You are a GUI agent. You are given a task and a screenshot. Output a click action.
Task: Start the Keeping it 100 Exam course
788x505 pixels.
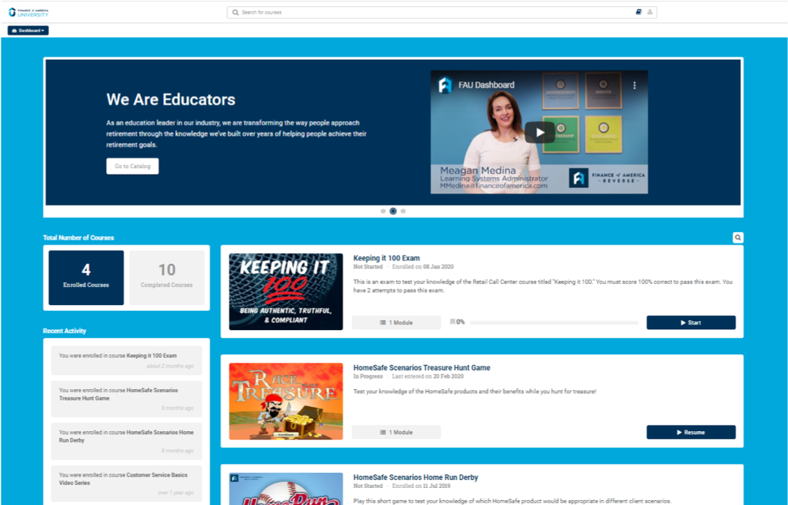pyautogui.click(x=690, y=323)
